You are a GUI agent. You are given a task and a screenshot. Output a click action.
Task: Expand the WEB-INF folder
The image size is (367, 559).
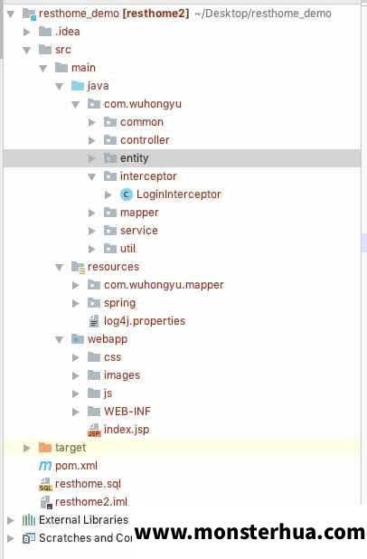[x=75, y=412]
